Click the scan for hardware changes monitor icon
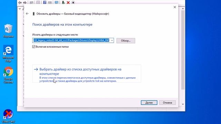 (57, 2)
